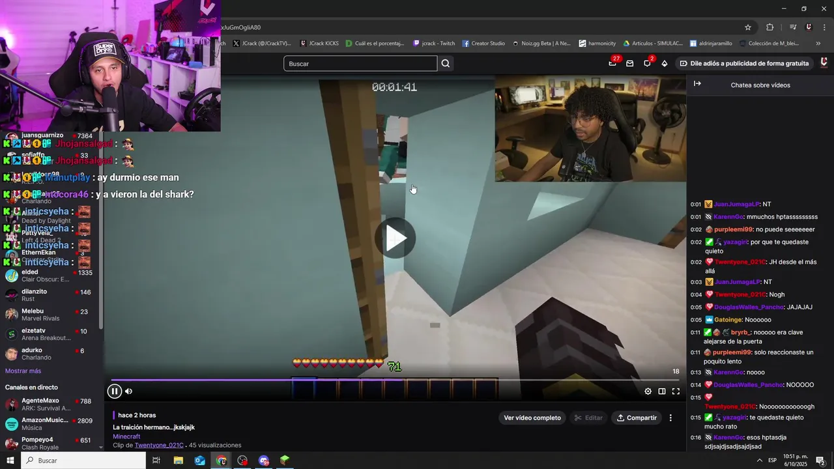Pause the clip playback

coord(114,391)
